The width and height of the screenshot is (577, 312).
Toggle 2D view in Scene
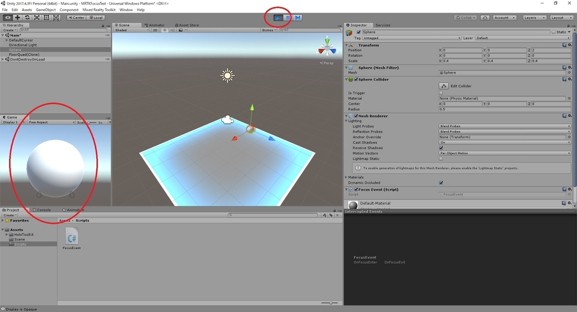[155, 30]
